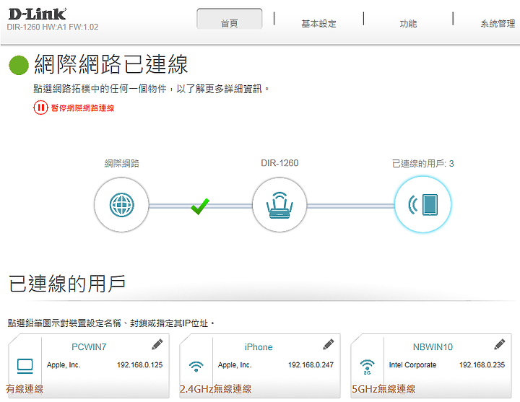Screen dimensions: 520x402
Task: Open the 基本設定 menu
Action: pyautogui.click(x=318, y=24)
